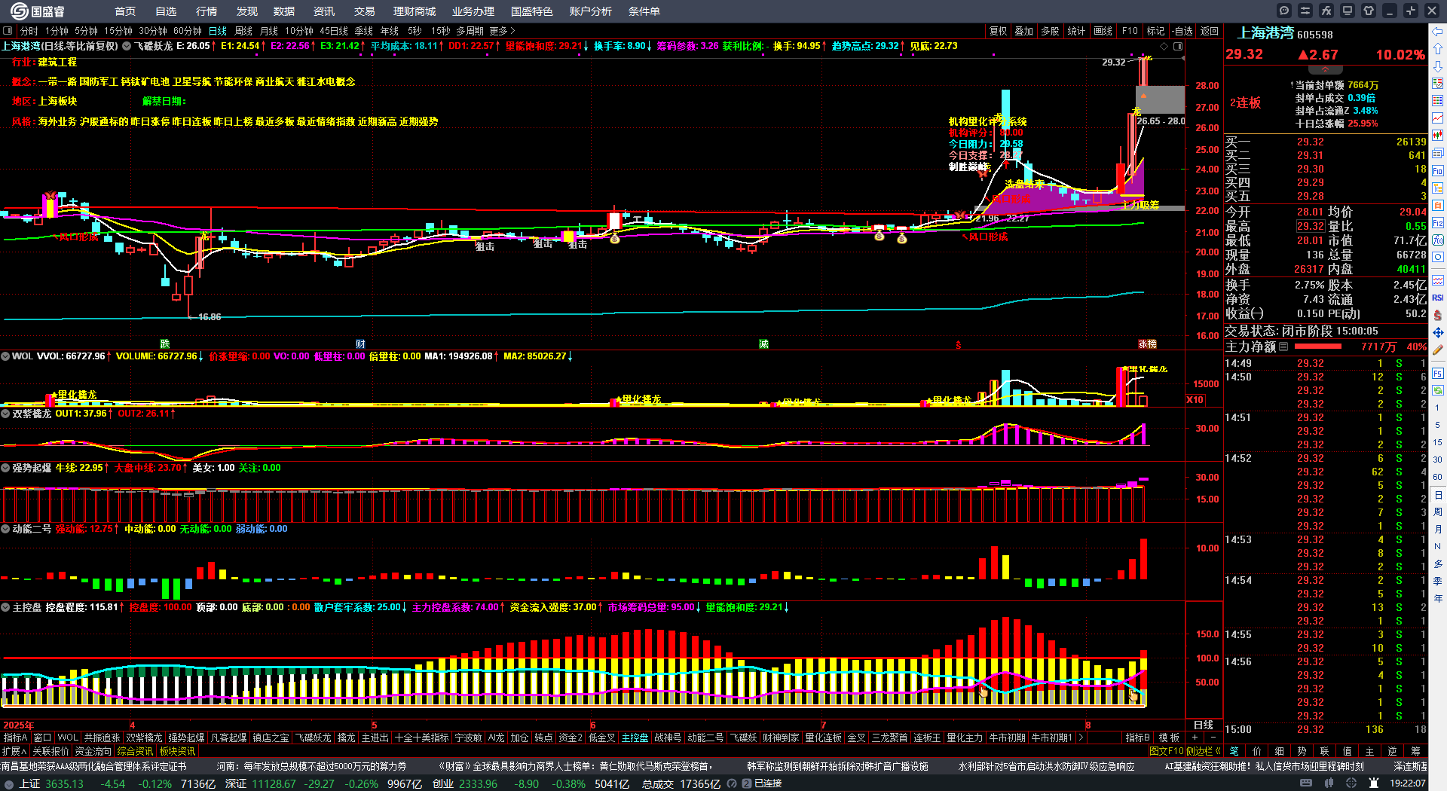Image resolution: width=1447 pixels, height=791 pixels.
Task: Click the diamond icon at chart top right
Action: point(1164,46)
